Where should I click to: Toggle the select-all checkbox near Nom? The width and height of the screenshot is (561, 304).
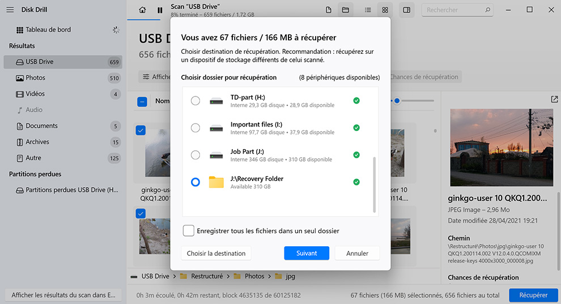click(142, 102)
